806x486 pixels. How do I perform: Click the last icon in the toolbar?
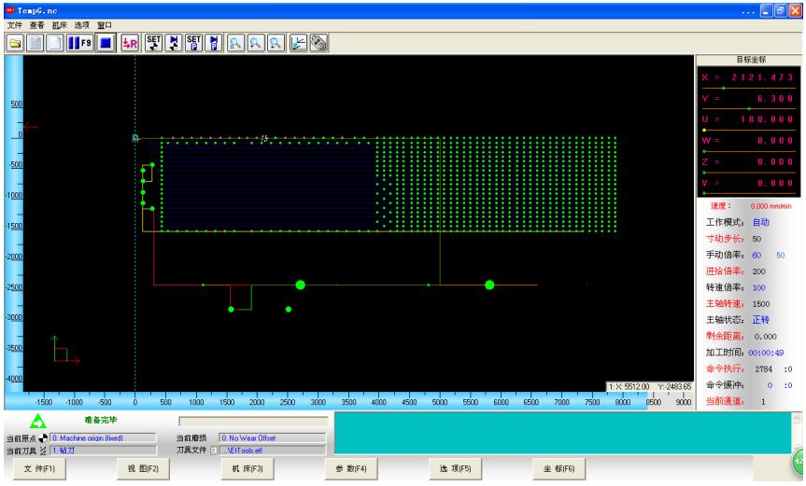(x=318, y=42)
